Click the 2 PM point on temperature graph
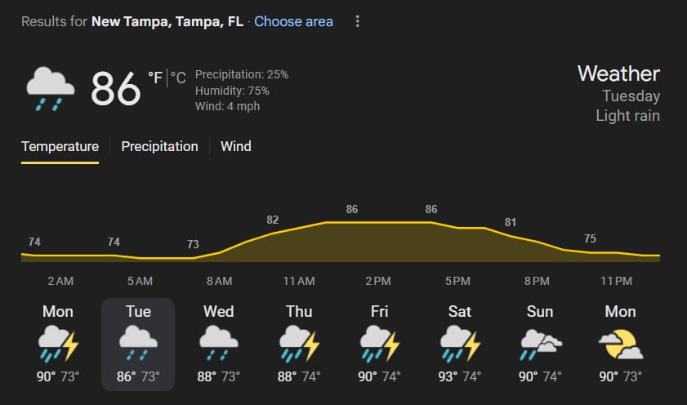The height and width of the screenshot is (405, 687). point(378,222)
